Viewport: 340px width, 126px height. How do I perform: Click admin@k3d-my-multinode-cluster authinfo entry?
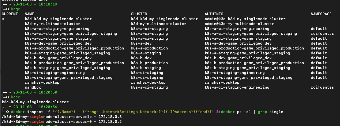click(x=239, y=24)
